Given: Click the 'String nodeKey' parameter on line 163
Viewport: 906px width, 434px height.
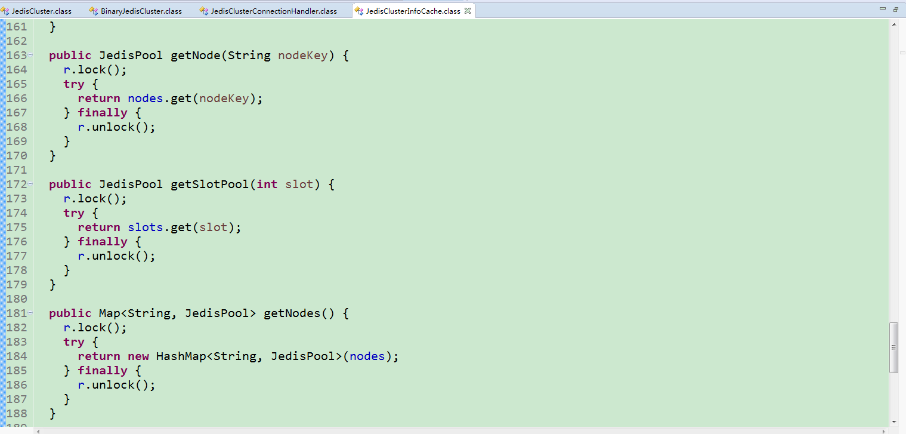Looking at the screenshot, I should tap(278, 55).
